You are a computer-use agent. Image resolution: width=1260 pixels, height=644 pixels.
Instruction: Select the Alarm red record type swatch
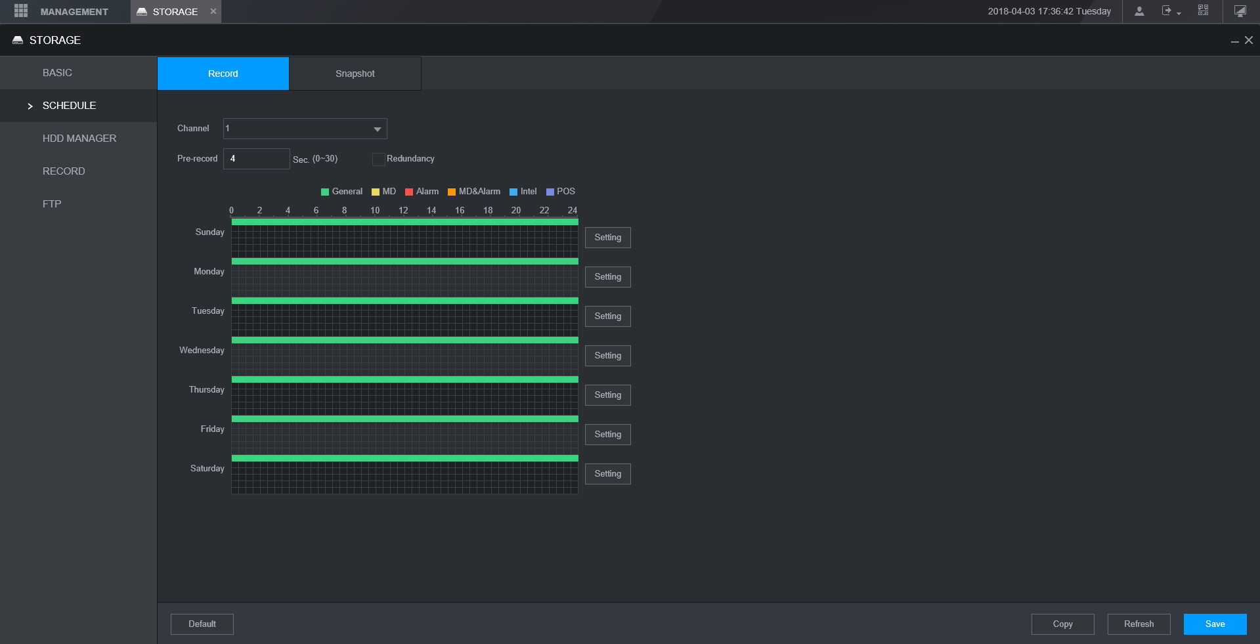409,192
